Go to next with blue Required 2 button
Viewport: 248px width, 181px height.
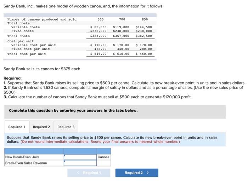coord(137,173)
